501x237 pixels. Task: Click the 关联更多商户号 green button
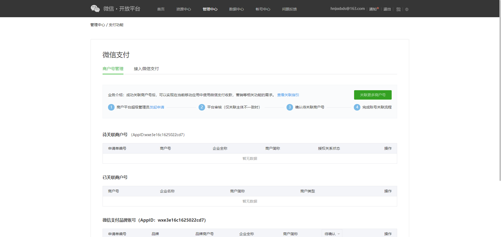pos(373,95)
